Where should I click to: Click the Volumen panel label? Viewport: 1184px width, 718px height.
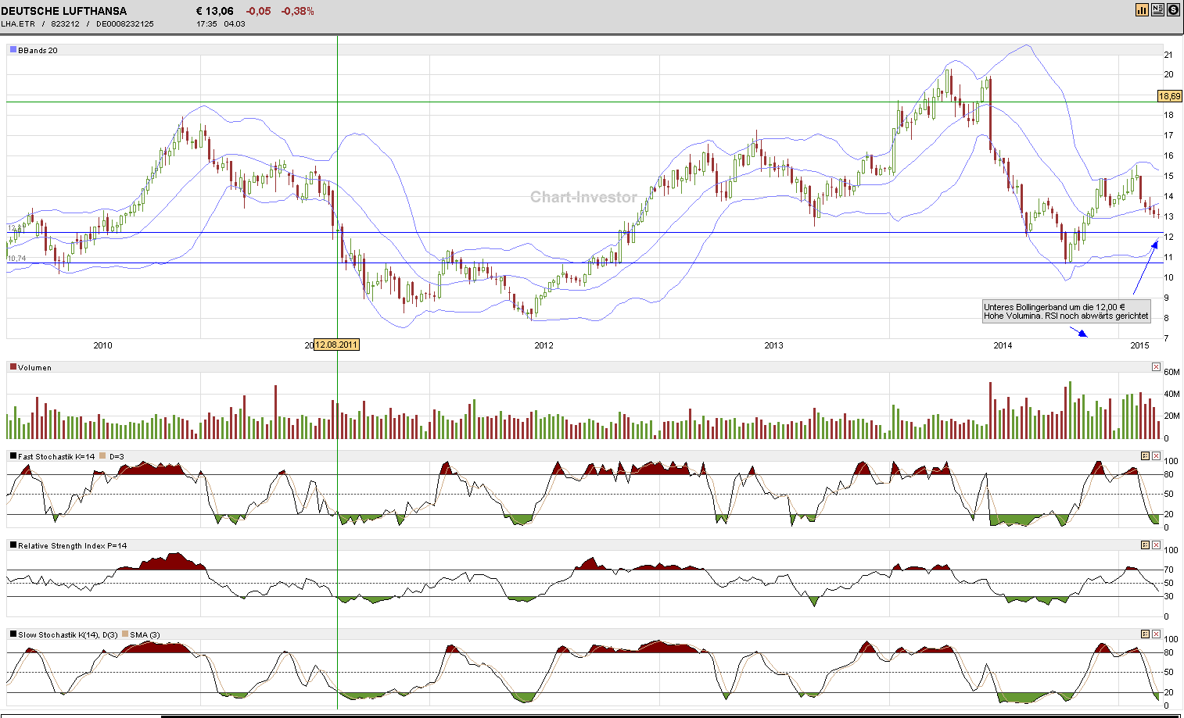click(x=34, y=368)
